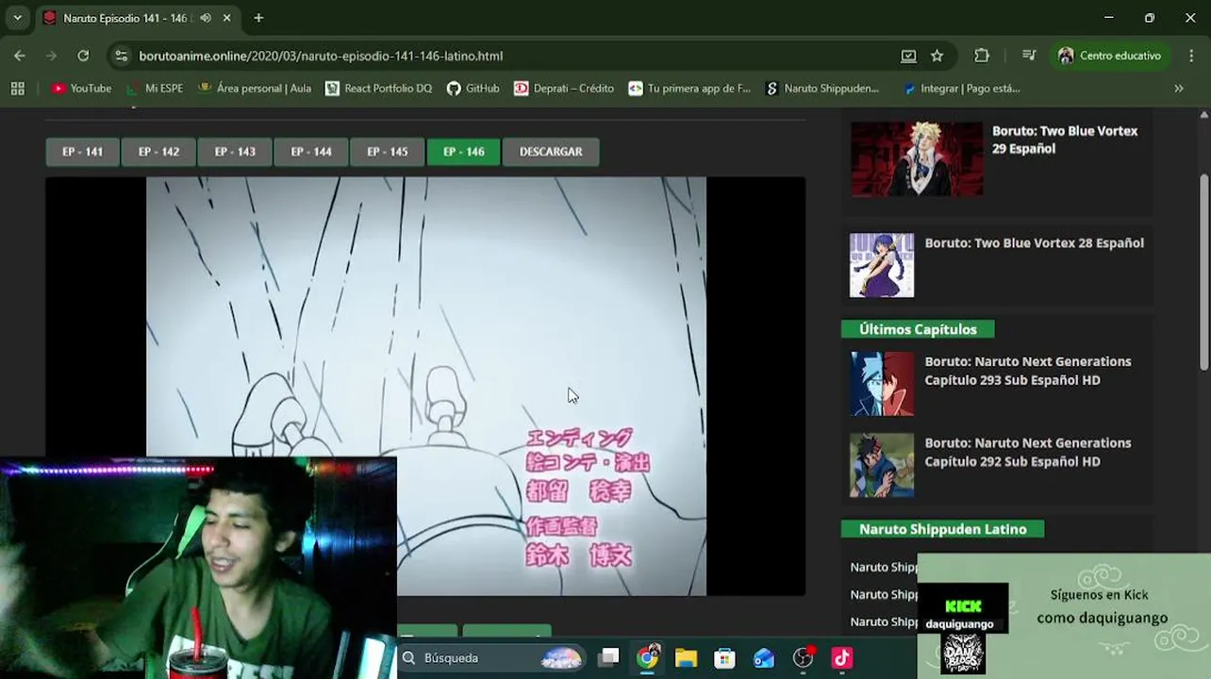The width and height of the screenshot is (1211, 679).
Task: Click on the anime video player
Action: click(x=425, y=386)
